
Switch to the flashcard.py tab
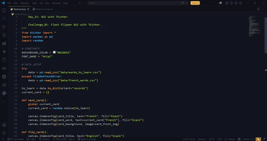tap(20, 9)
